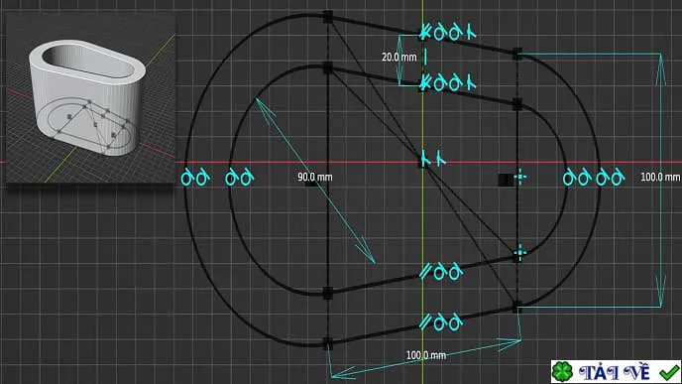Click the green check mark after TẢI VỀ

(x=669, y=372)
